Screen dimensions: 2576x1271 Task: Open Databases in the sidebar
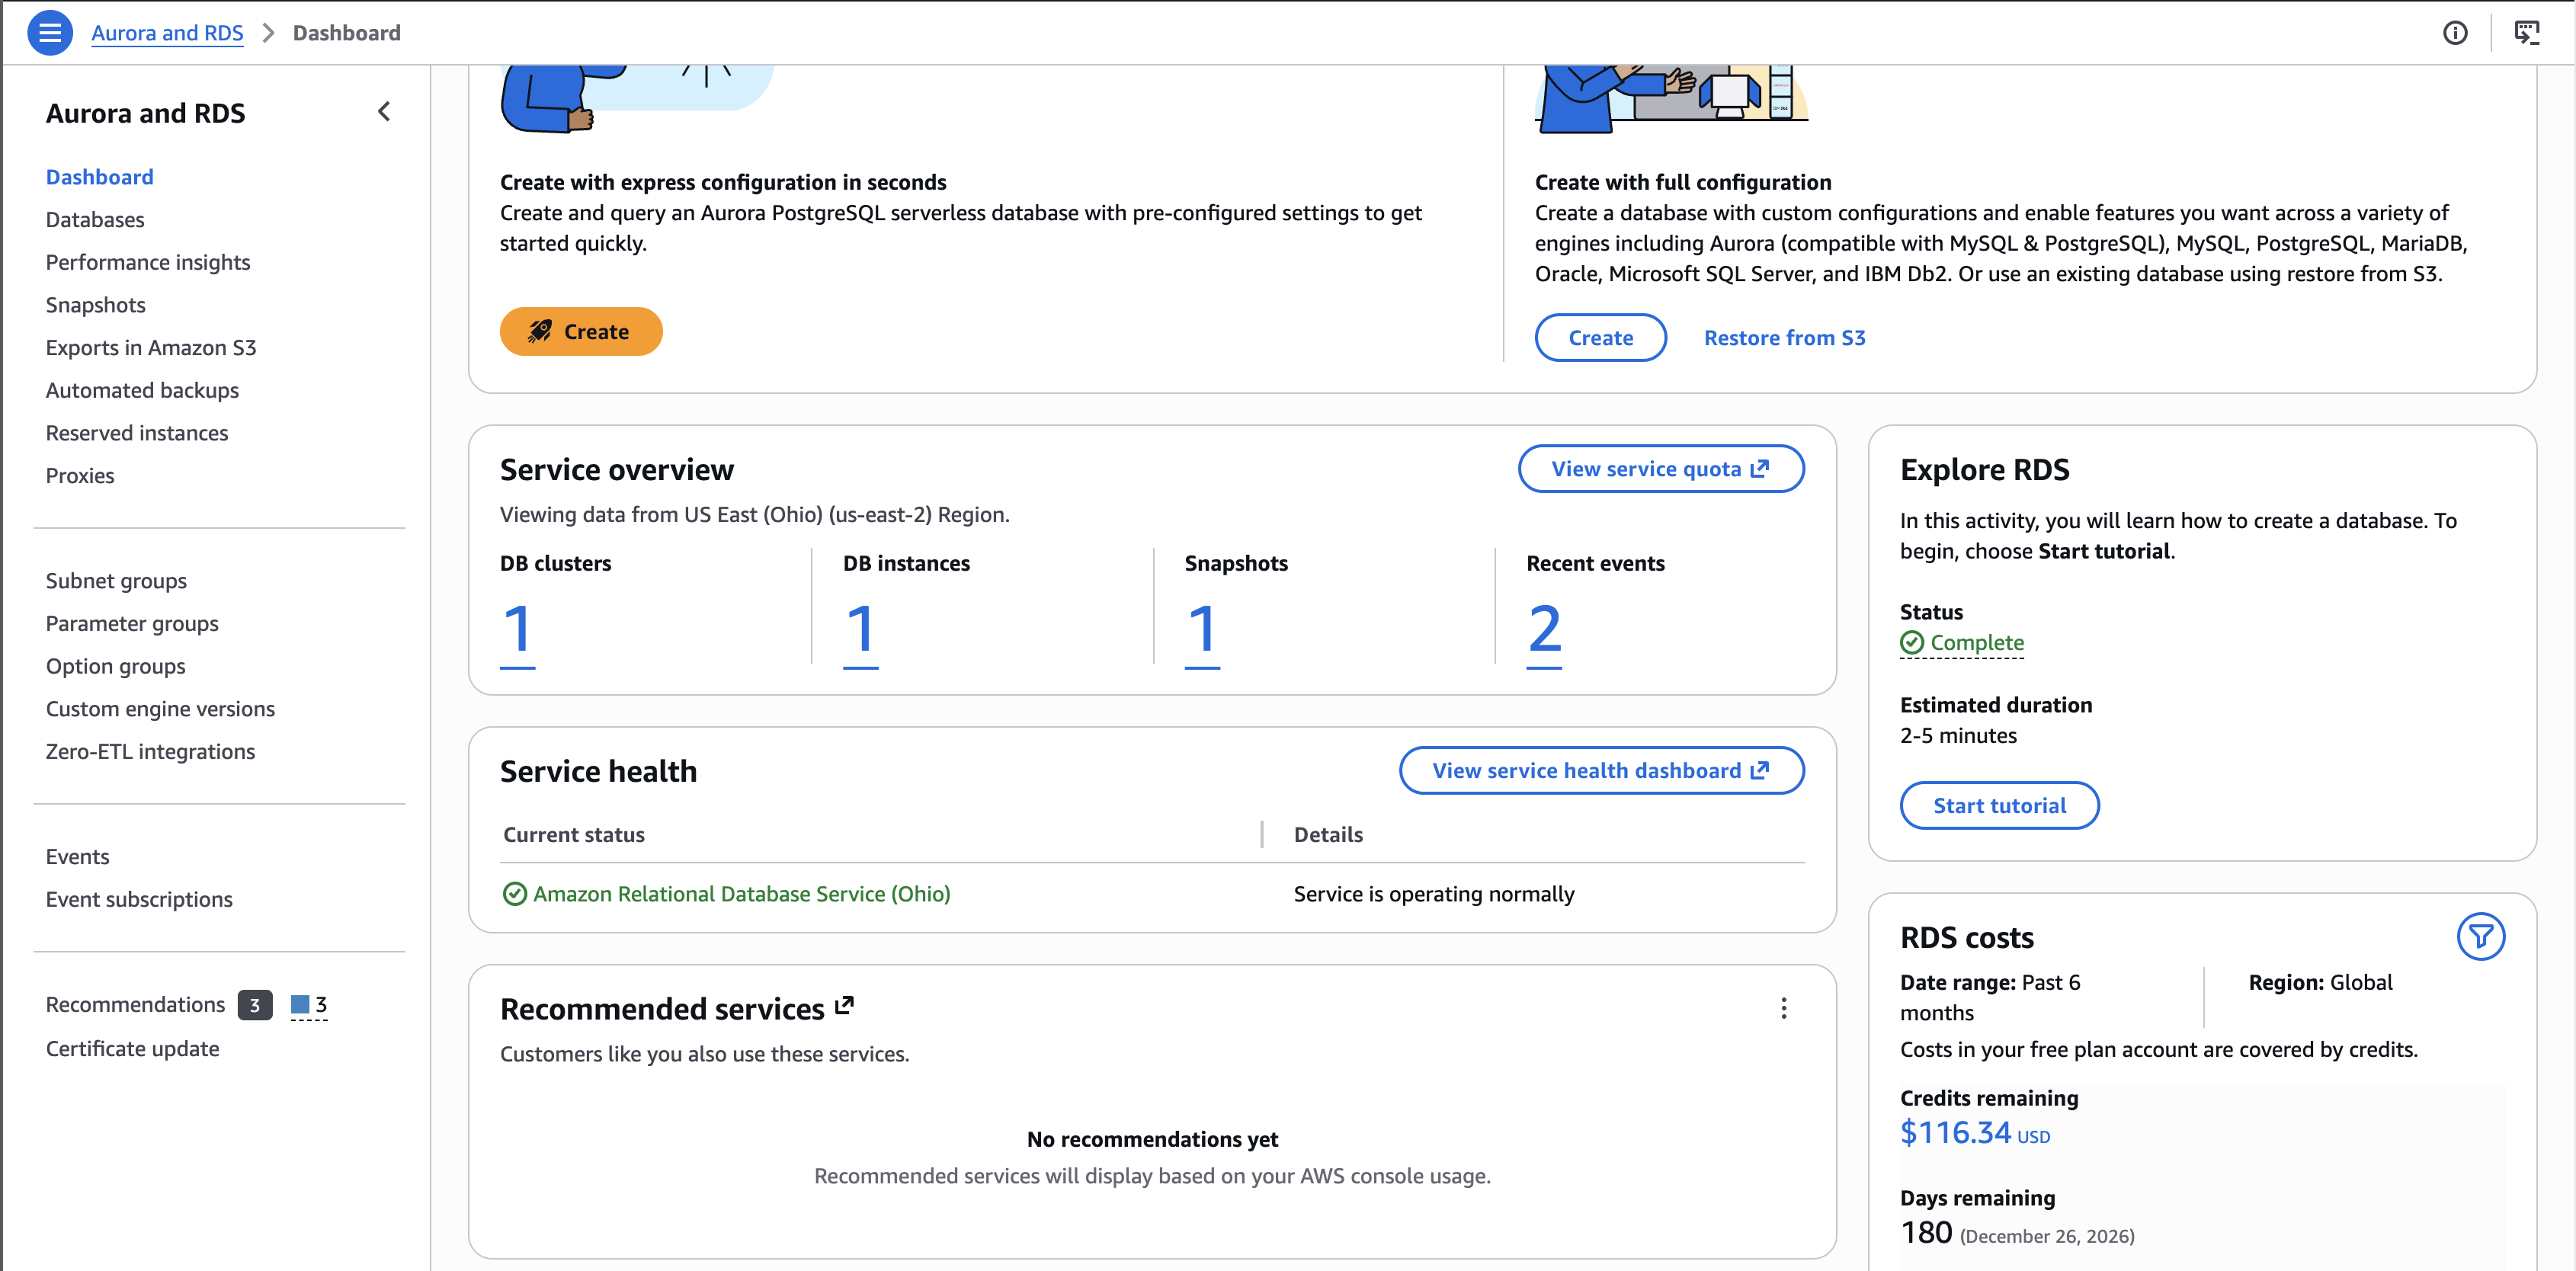(95, 220)
